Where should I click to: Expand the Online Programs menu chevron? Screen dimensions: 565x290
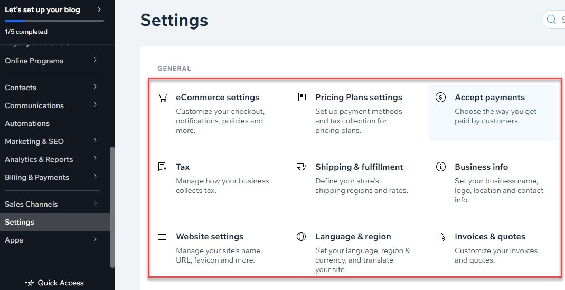point(95,60)
